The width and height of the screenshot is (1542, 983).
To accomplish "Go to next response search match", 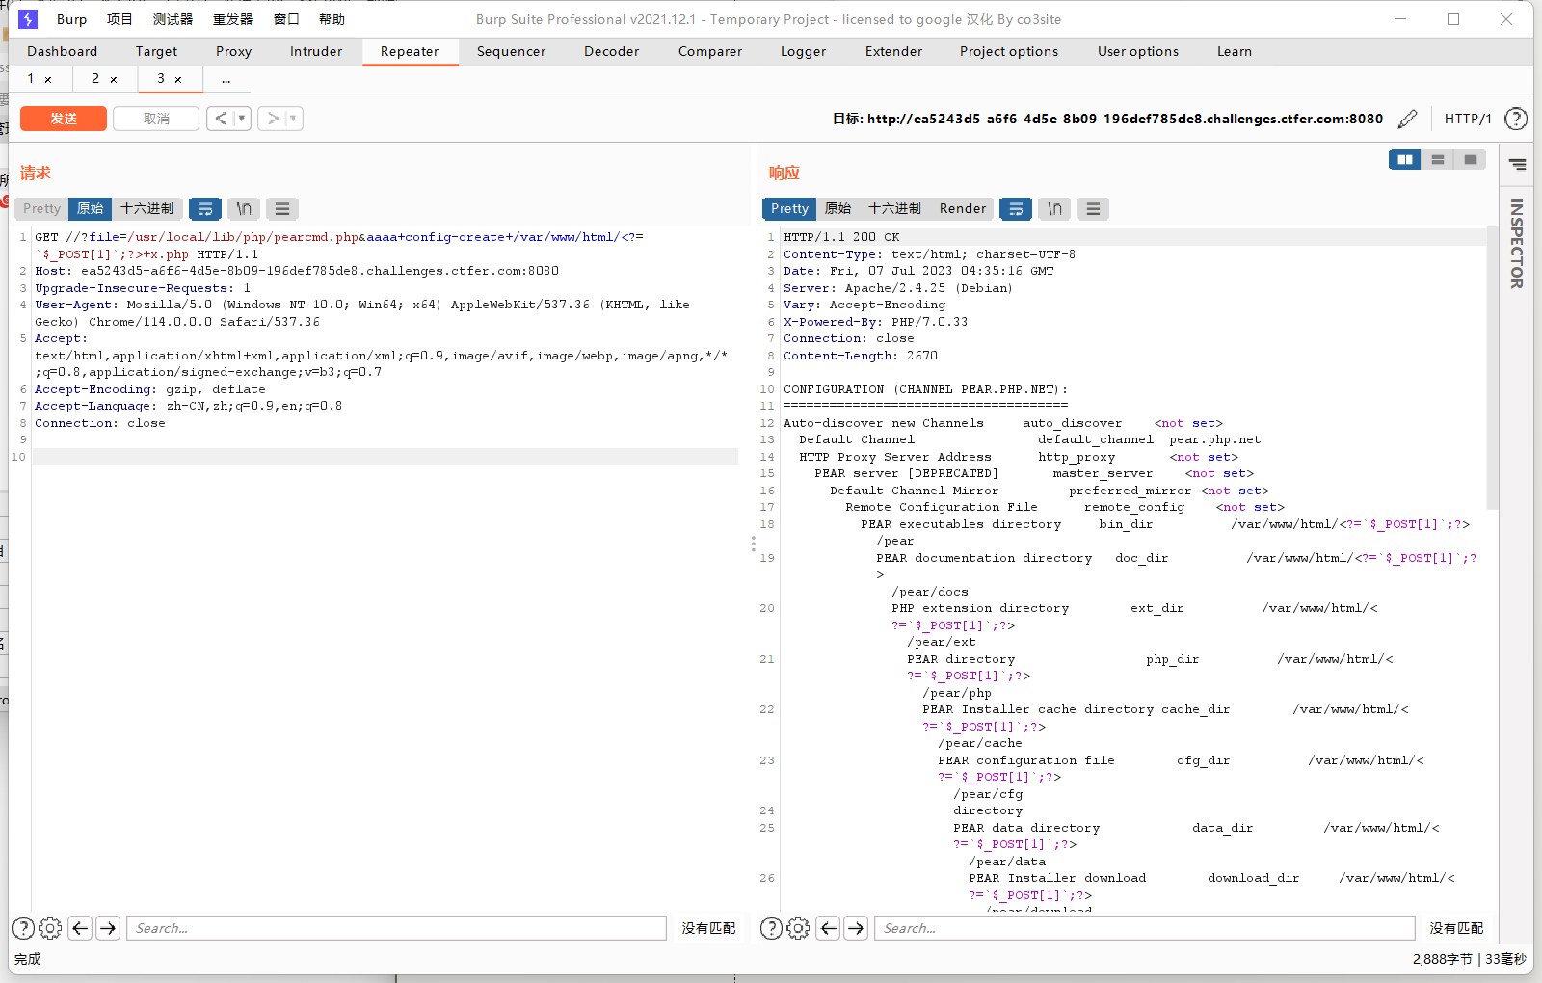I will [x=856, y=928].
